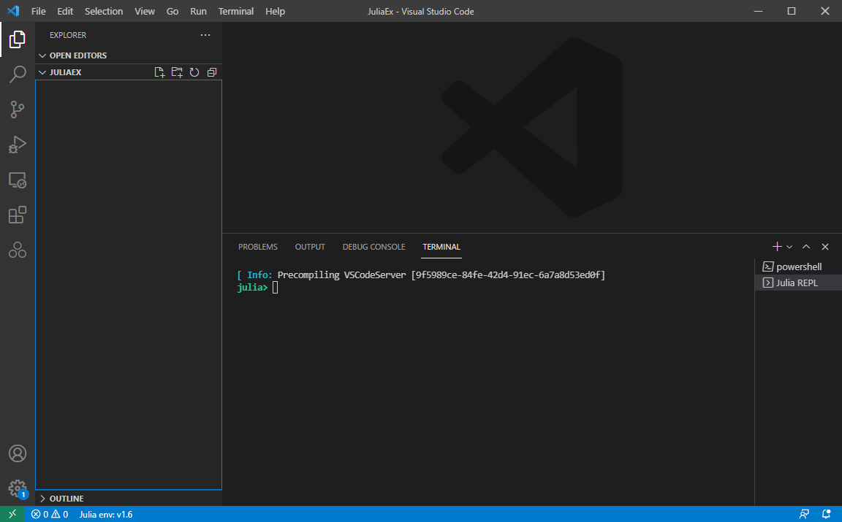Viewport: 842px width, 522px height.
Task: Select the powershell terminal
Action: point(798,266)
